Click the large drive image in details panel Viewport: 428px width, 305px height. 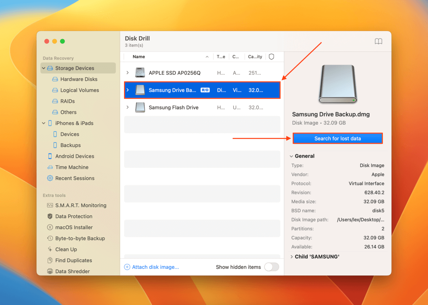[337, 84]
